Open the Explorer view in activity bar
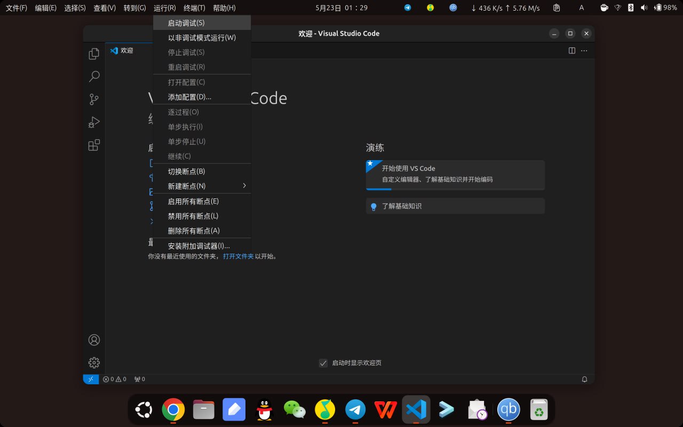Image resolution: width=683 pixels, height=427 pixels. pos(94,54)
